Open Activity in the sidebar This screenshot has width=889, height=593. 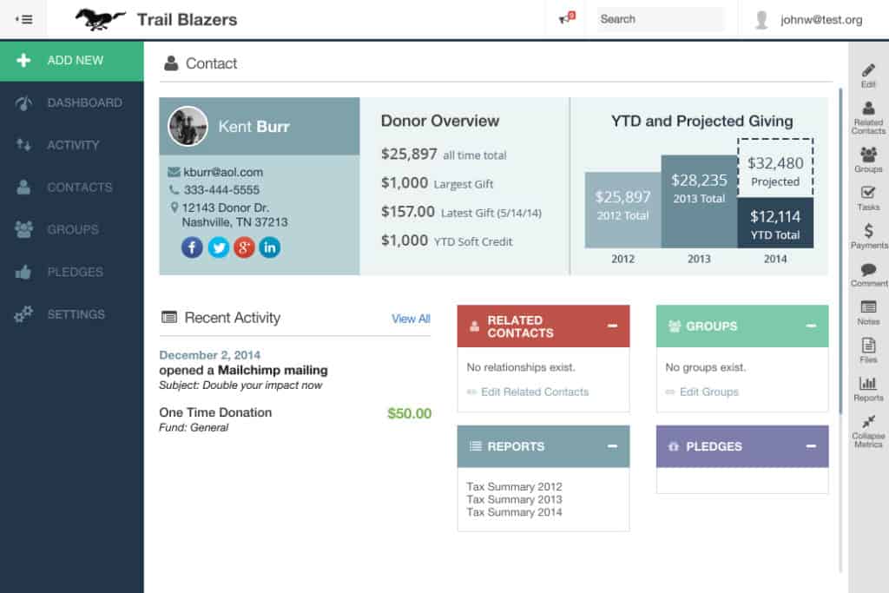tap(72, 145)
